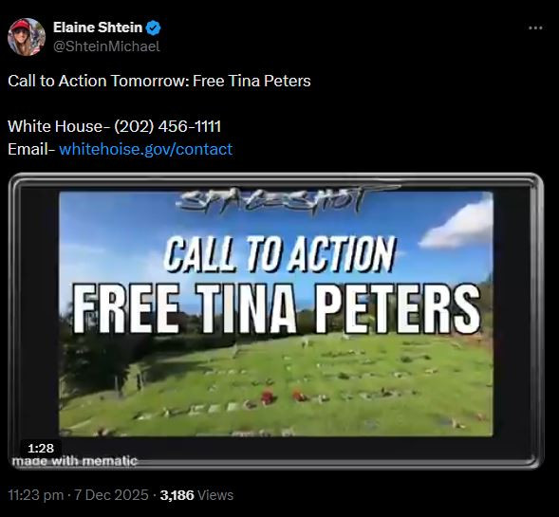The width and height of the screenshot is (559, 517).
Task: View the 3,186 Views count
Action: click(x=196, y=495)
